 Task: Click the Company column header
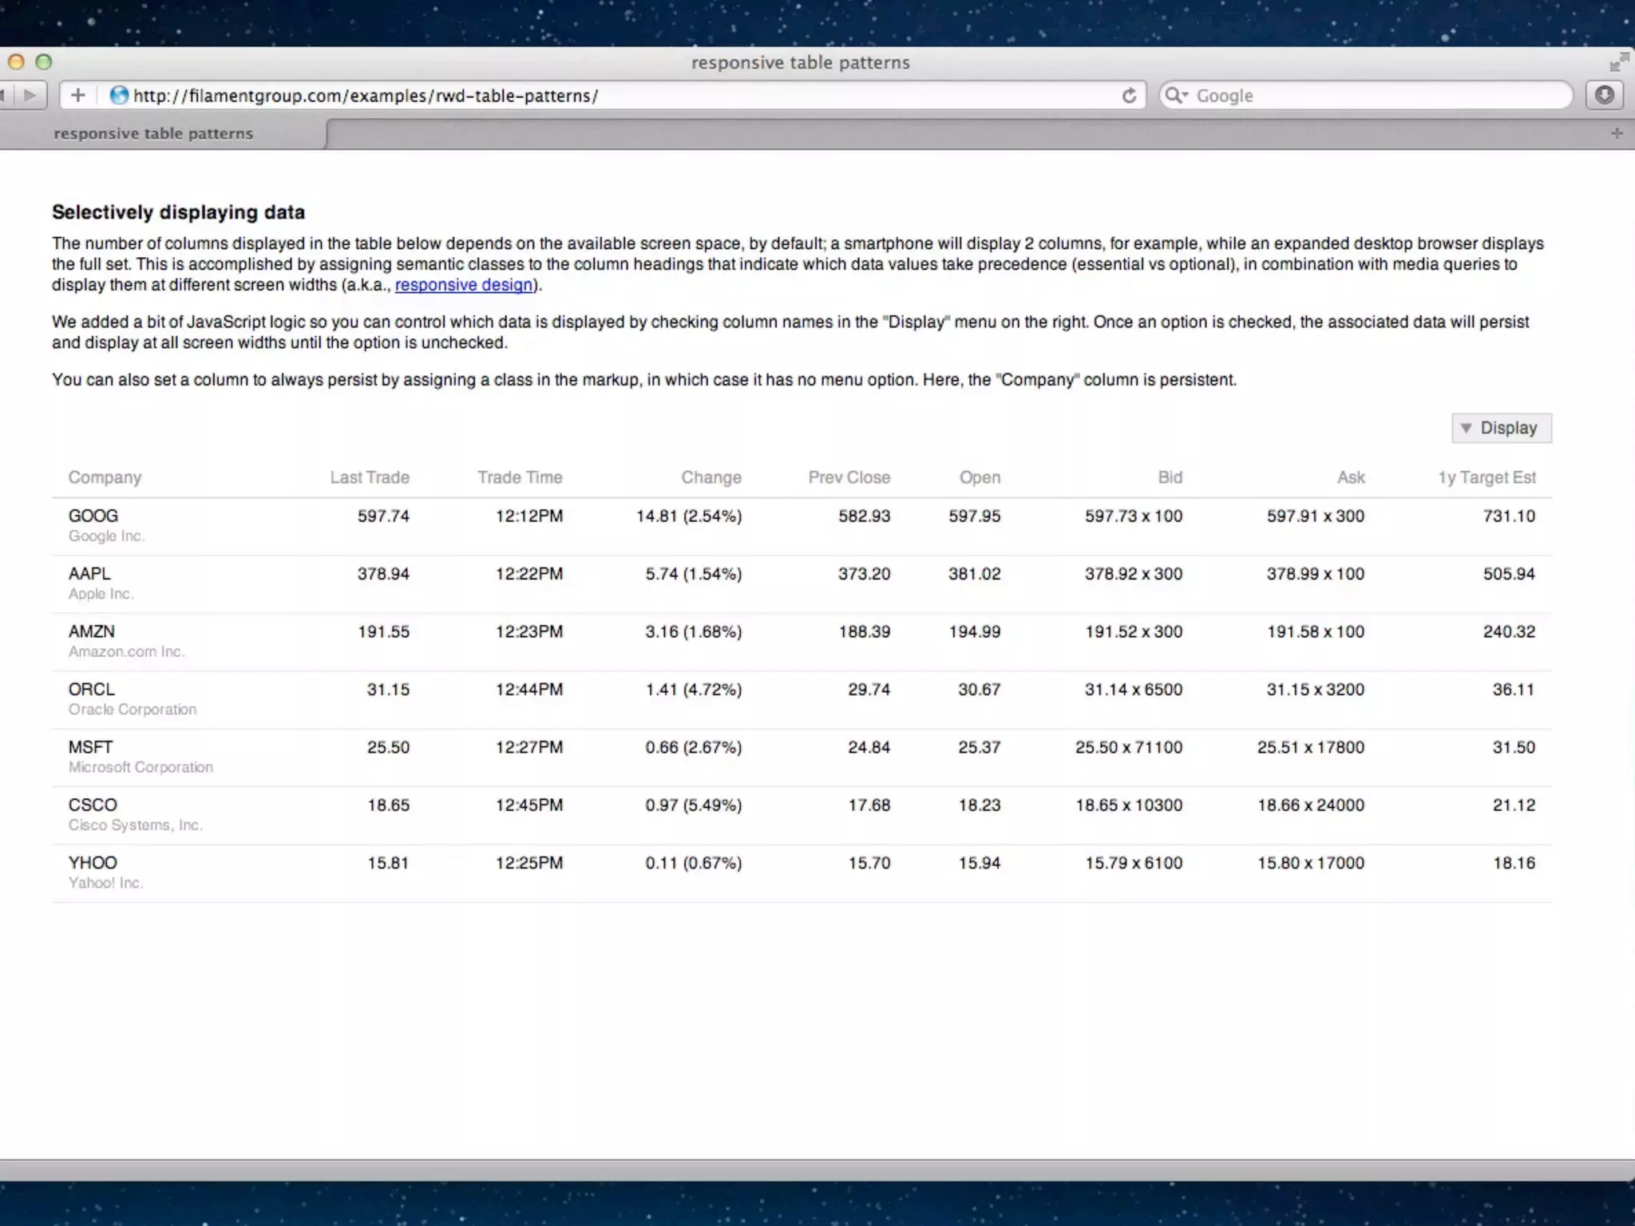pyautogui.click(x=105, y=477)
